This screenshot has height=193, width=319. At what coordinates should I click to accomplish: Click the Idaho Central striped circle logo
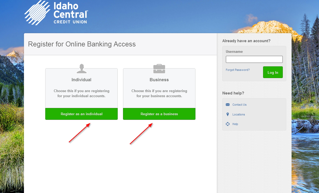(37, 12)
